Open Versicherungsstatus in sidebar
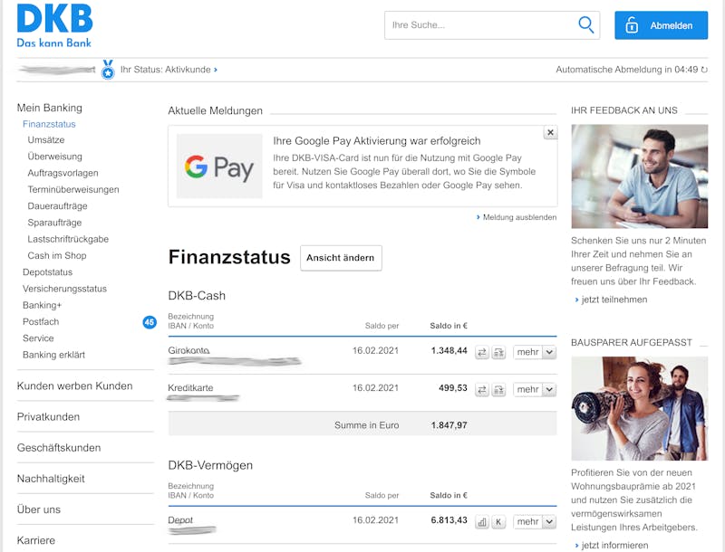 [x=64, y=289]
